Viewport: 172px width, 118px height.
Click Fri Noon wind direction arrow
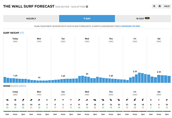135,100
